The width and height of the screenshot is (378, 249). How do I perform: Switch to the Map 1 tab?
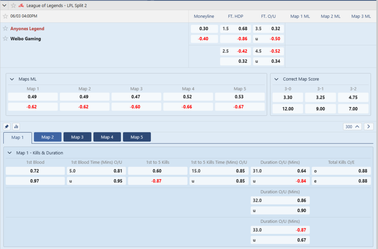(18, 138)
